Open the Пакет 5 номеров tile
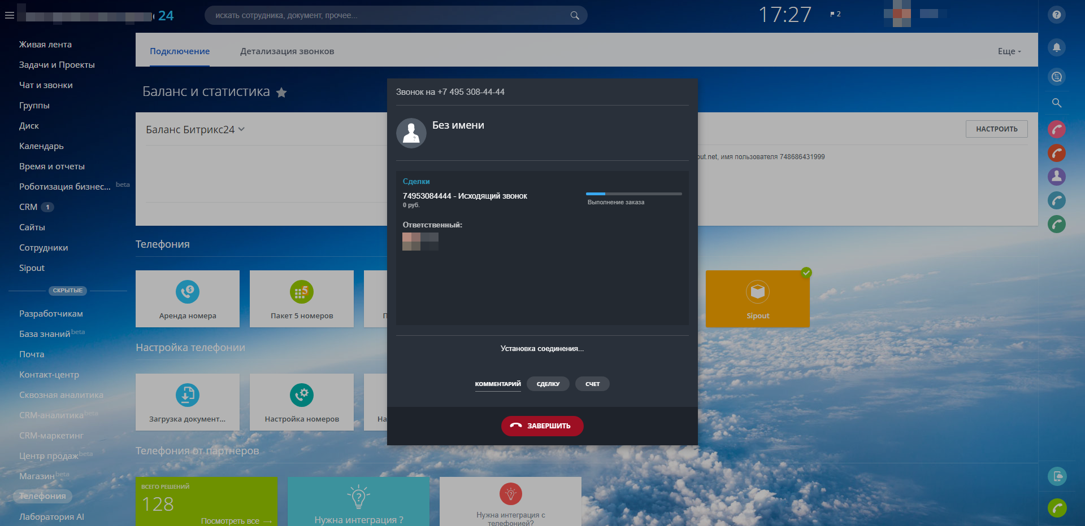This screenshot has height=526, width=1085. pyautogui.click(x=302, y=299)
